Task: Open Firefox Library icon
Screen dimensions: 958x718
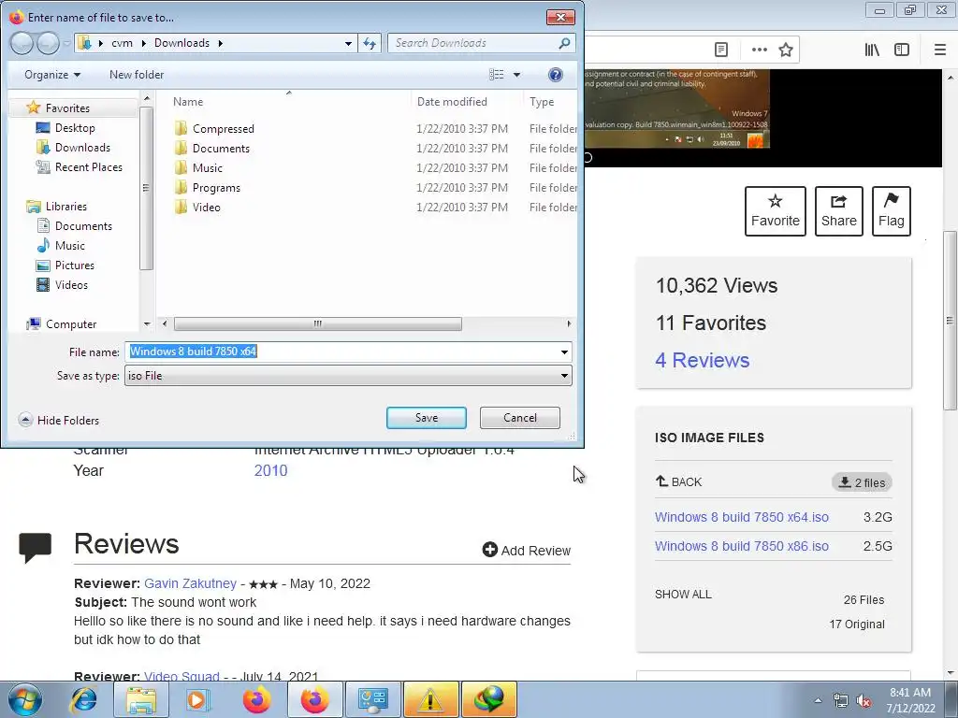Action: (872, 50)
